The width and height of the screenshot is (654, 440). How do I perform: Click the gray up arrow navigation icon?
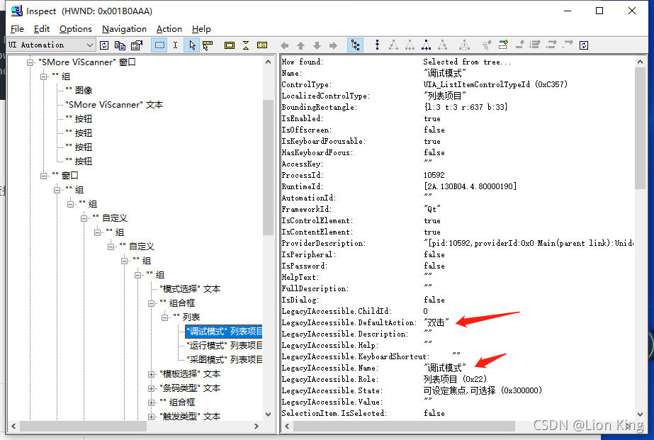300,45
